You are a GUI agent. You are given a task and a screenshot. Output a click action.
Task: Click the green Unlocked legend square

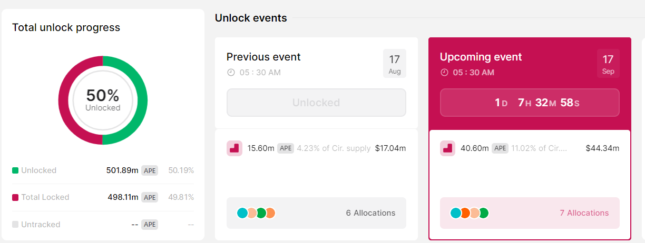coord(15,170)
